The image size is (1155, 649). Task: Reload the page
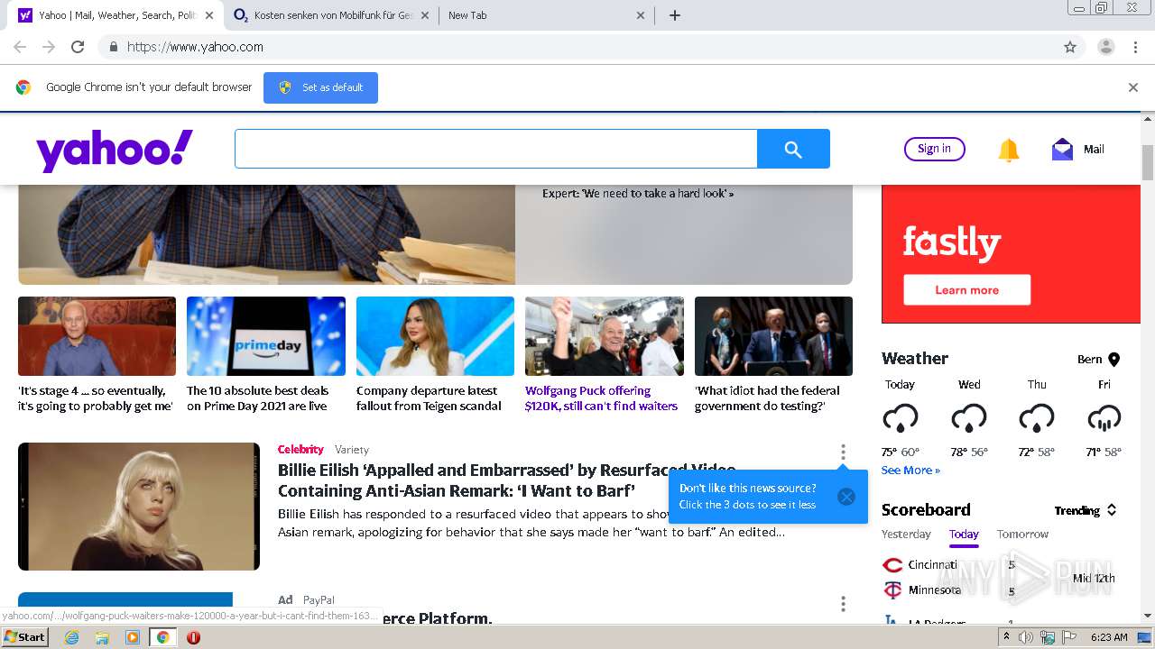click(78, 47)
